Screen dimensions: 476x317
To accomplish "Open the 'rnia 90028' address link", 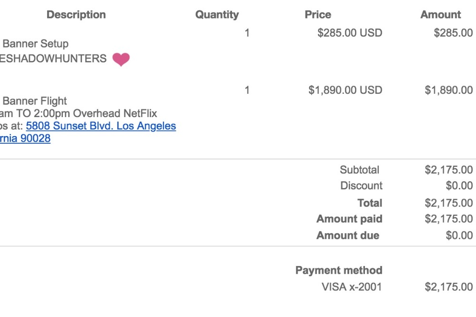I will pyautogui.click(x=25, y=139).
